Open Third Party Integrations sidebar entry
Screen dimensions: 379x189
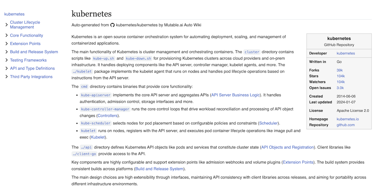pyautogui.click(x=31, y=77)
